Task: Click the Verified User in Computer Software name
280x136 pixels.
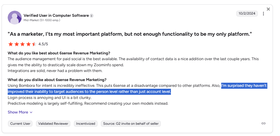Action: [56, 16]
